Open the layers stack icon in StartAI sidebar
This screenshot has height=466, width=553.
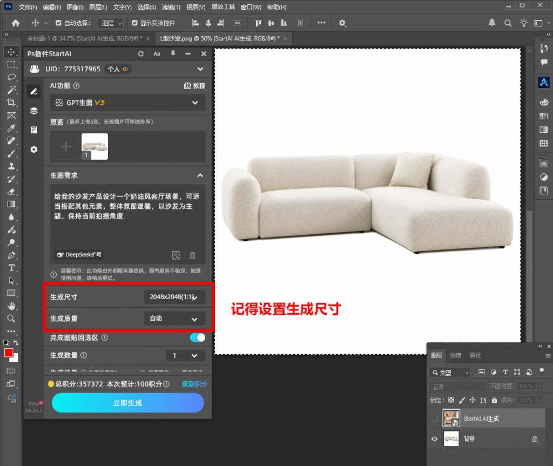coord(34,111)
